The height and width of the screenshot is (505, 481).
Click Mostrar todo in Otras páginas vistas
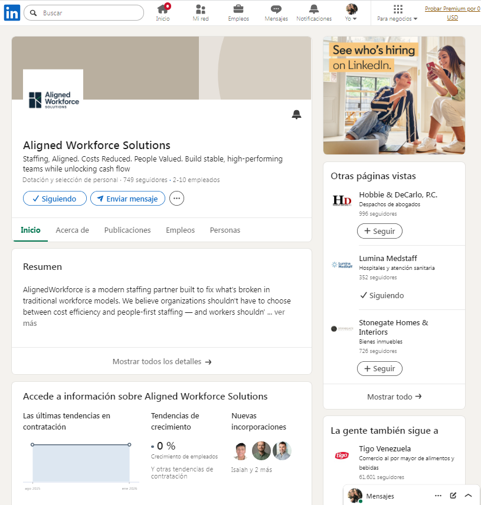pyautogui.click(x=394, y=397)
